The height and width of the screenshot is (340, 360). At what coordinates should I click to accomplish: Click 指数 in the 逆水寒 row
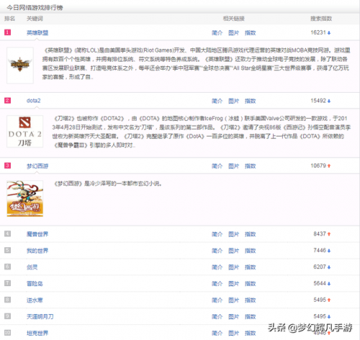(x=251, y=300)
